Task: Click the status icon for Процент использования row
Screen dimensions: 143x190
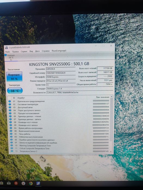Action: 10,113
